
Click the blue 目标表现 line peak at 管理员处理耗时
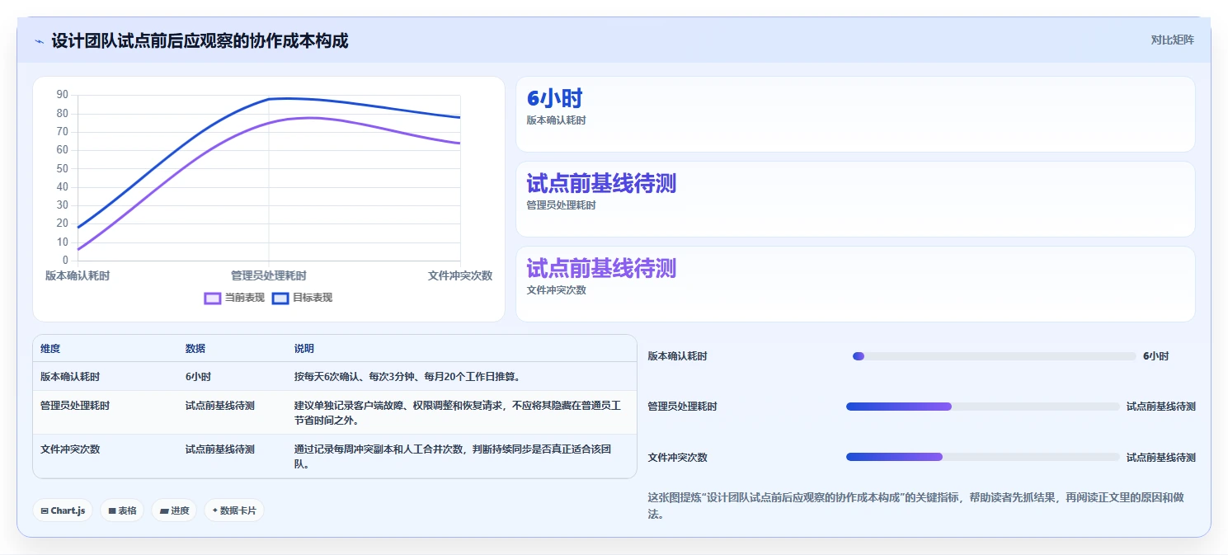point(269,99)
